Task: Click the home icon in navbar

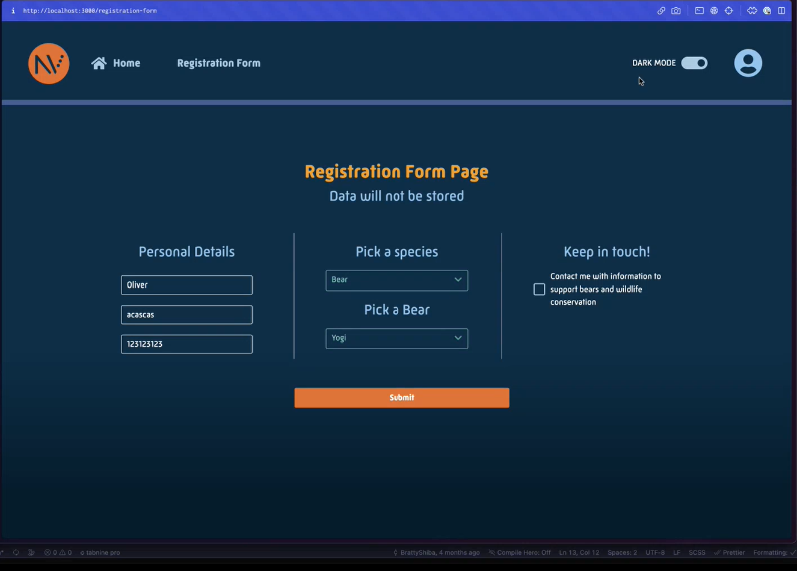Action: pos(99,63)
